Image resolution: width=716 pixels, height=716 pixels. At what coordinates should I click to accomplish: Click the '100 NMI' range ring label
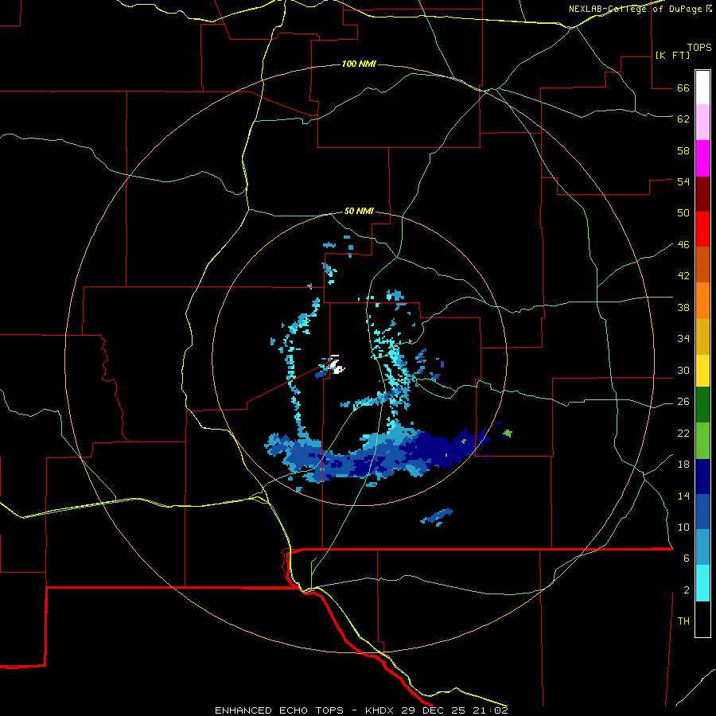click(359, 64)
